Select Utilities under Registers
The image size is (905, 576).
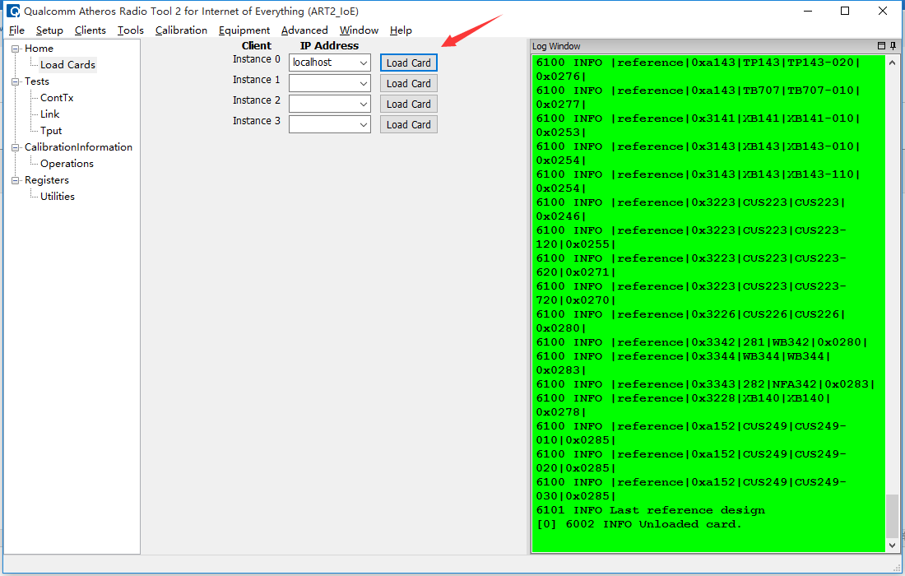[57, 196]
